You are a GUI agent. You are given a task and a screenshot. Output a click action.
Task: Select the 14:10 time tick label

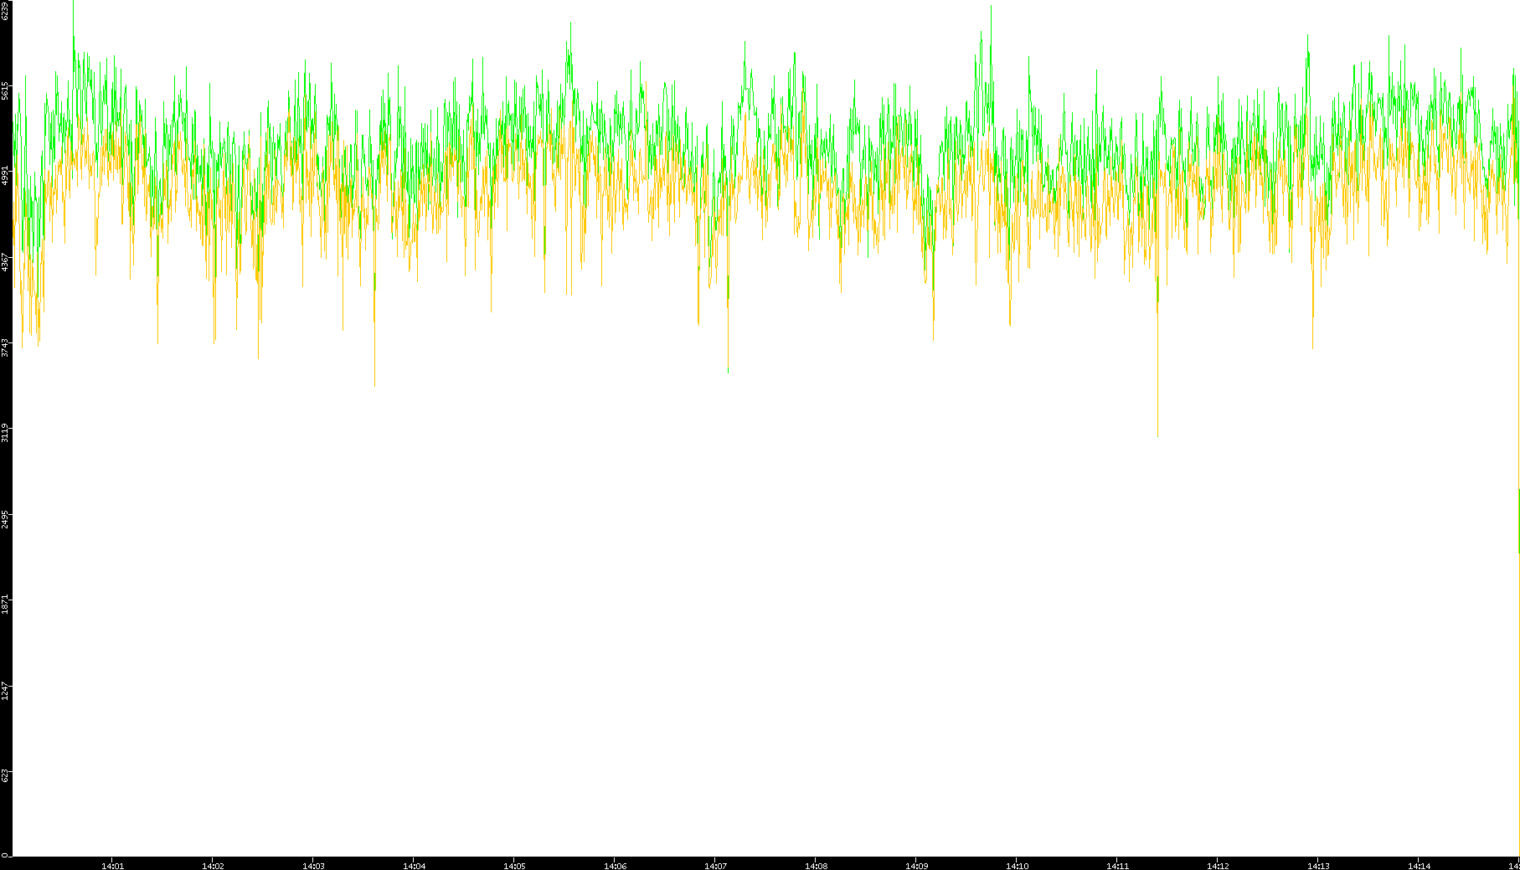coord(1017,866)
